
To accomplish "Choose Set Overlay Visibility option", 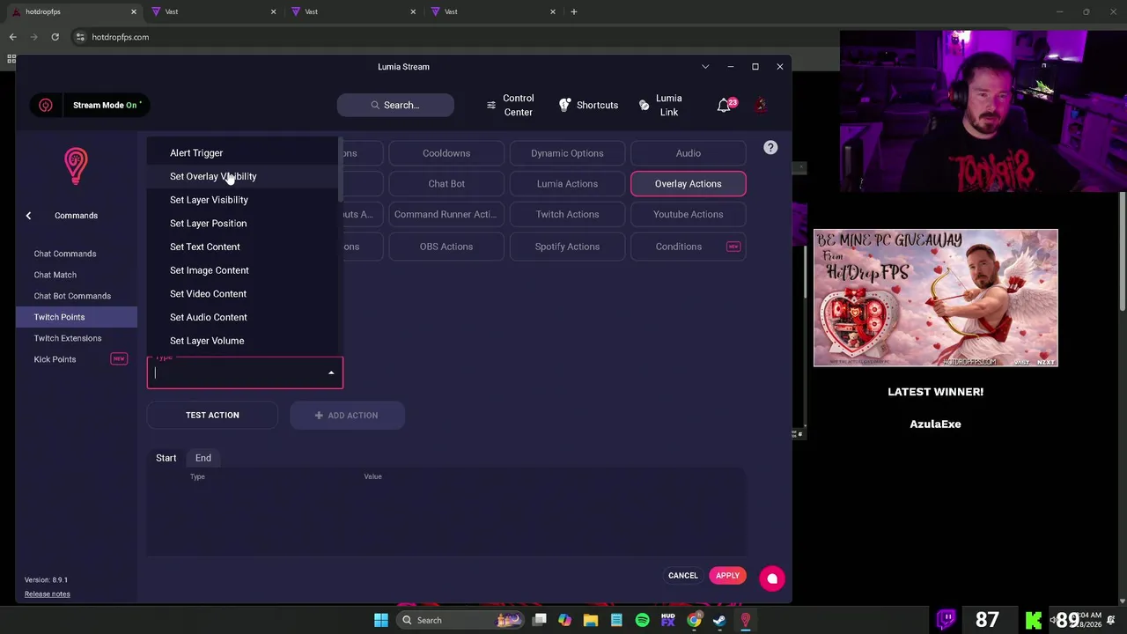I will (x=244, y=176).
